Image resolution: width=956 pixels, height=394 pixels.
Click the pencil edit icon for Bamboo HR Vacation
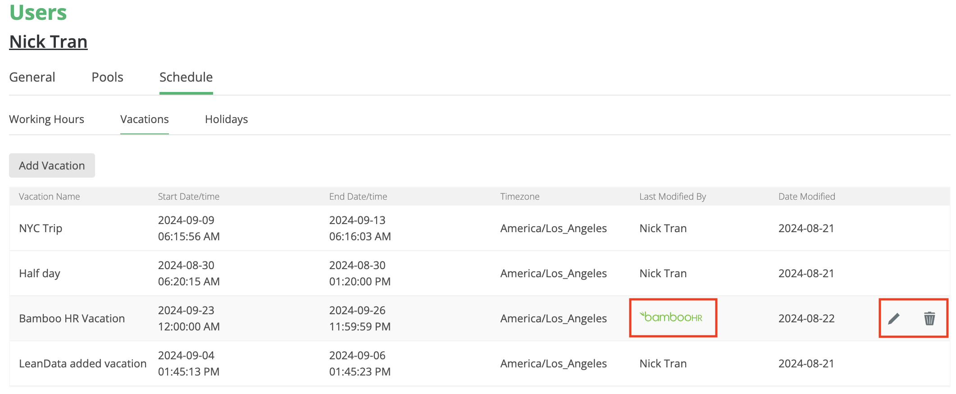894,319
